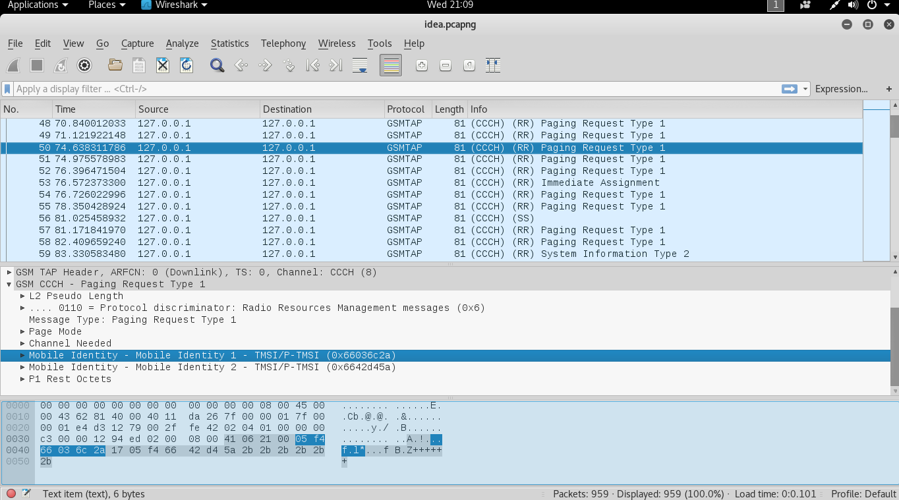Reload the capture file
The height and width of the screenshot is (500, 899).
point(187,65)
